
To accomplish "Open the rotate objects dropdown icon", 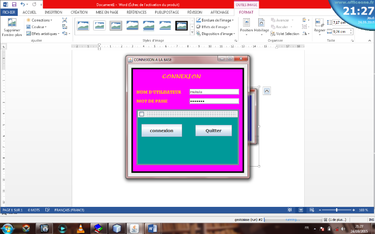I will (306, 34).
